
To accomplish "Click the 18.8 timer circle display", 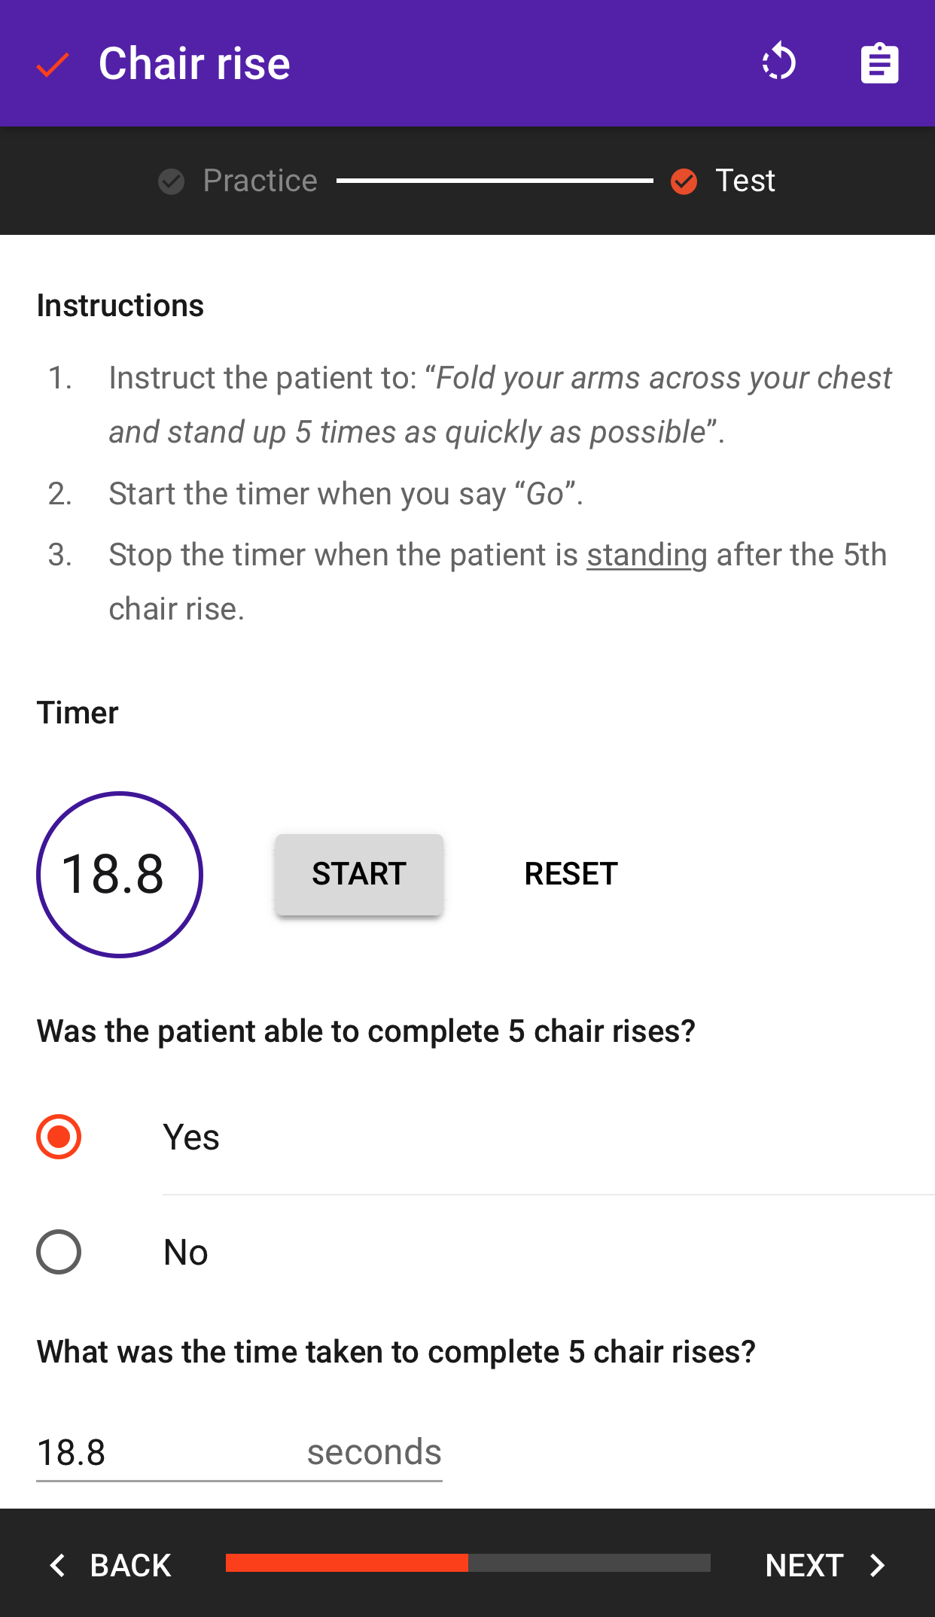I will tap(120, 875).
